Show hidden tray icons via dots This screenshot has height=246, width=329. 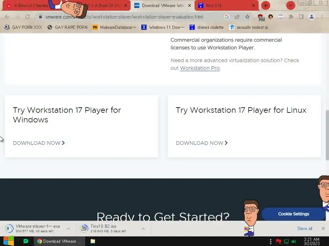(x=271, y=242)
